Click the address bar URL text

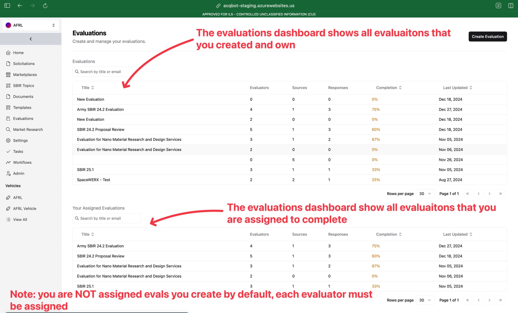point(259,6)
